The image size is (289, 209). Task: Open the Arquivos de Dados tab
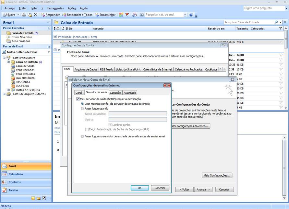coord(86,69)
